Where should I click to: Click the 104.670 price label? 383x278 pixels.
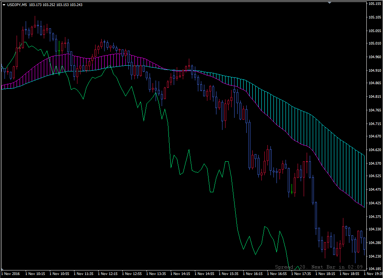tap(375, 136)
